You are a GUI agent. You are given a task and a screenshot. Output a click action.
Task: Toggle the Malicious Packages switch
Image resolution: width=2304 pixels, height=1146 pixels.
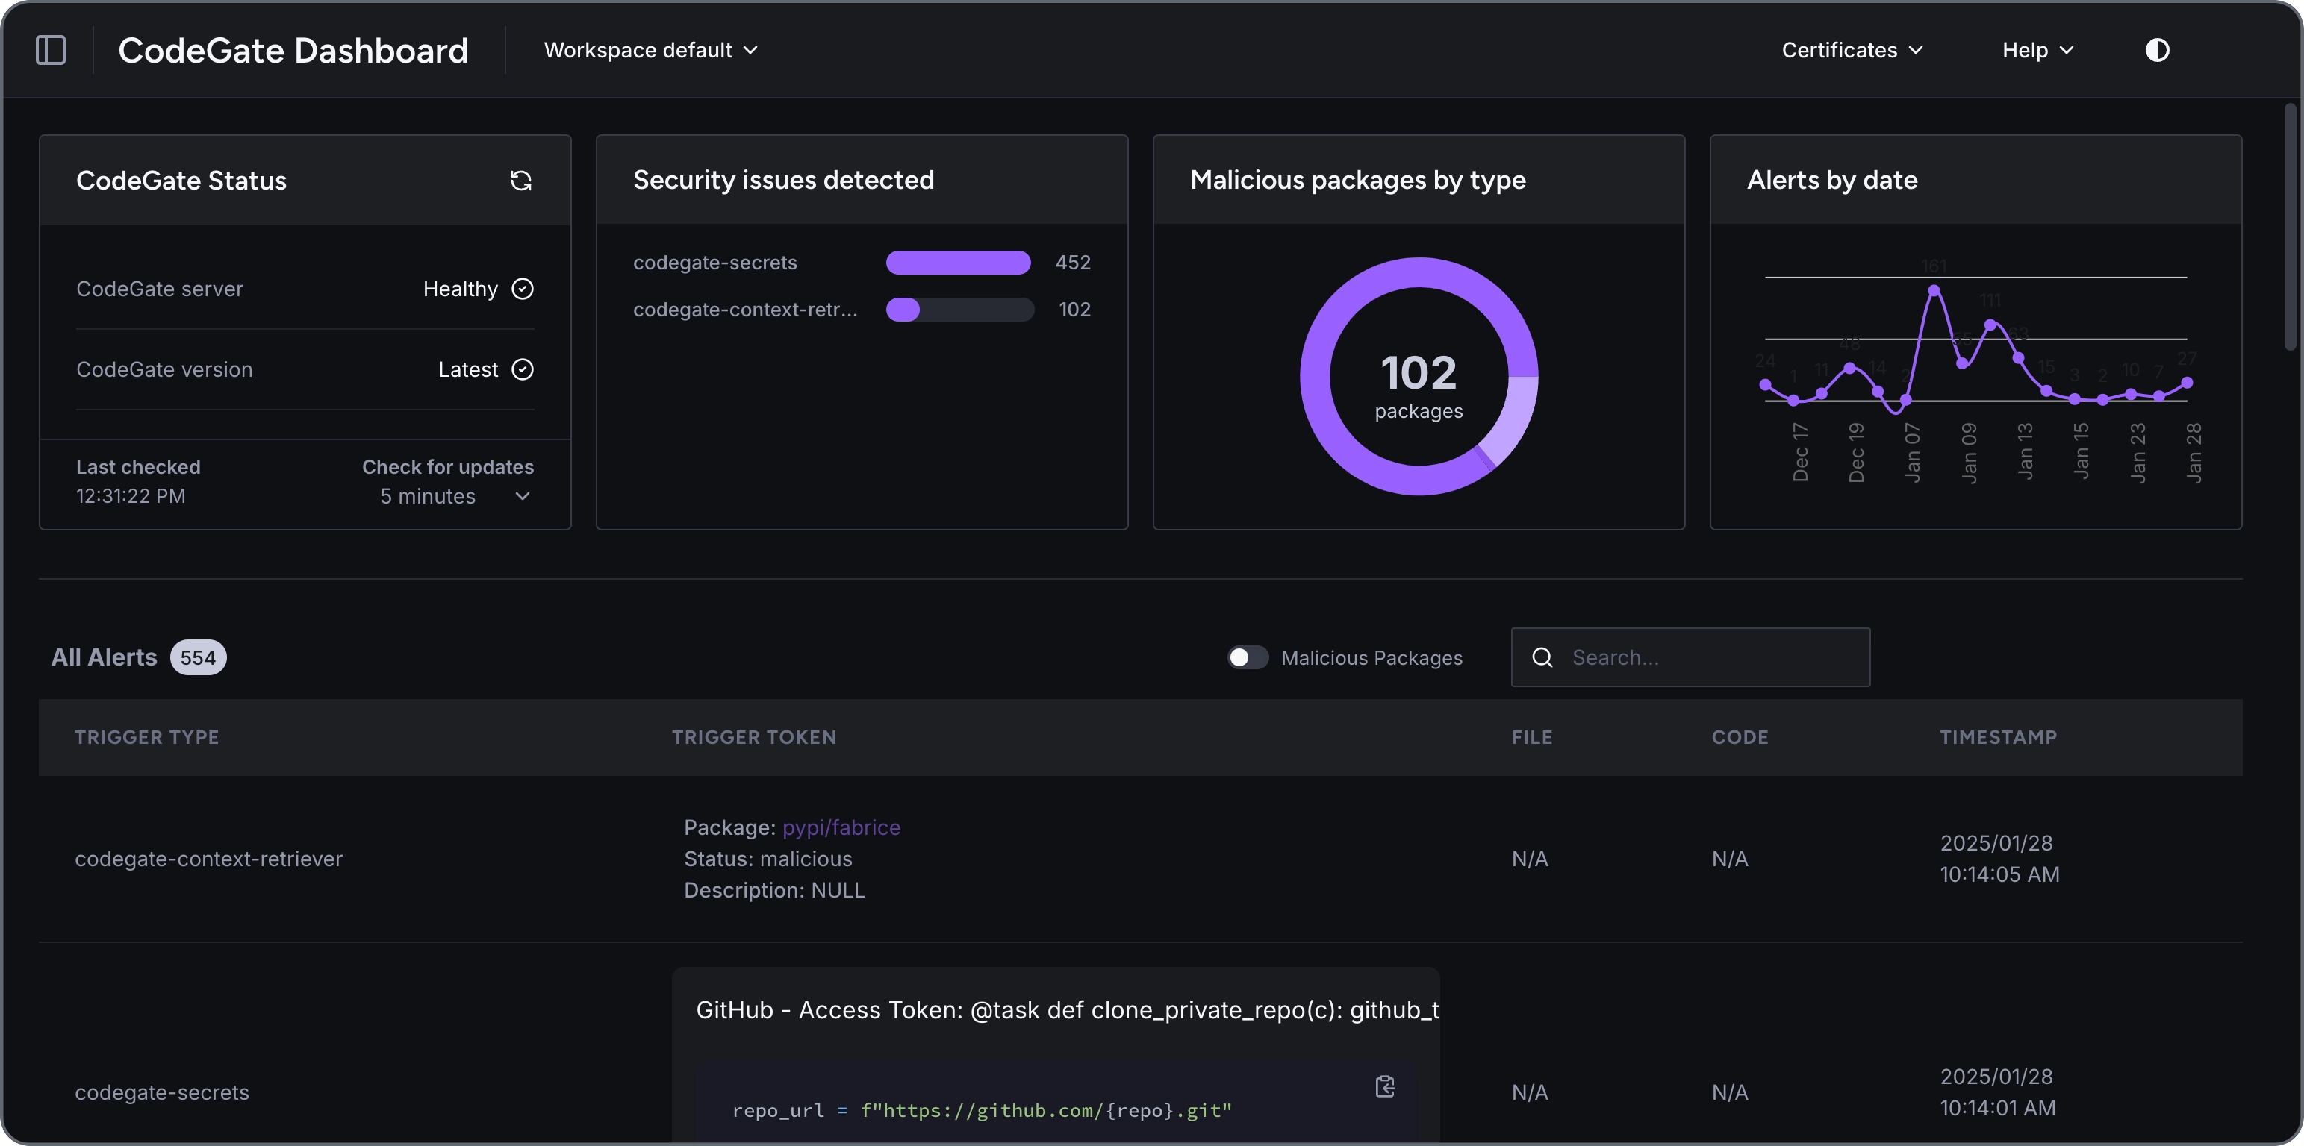click(1247, 657)
